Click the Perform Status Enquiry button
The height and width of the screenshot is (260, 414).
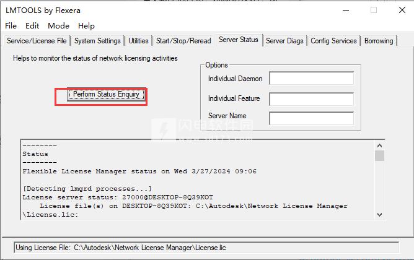click(x=107, y=95)
